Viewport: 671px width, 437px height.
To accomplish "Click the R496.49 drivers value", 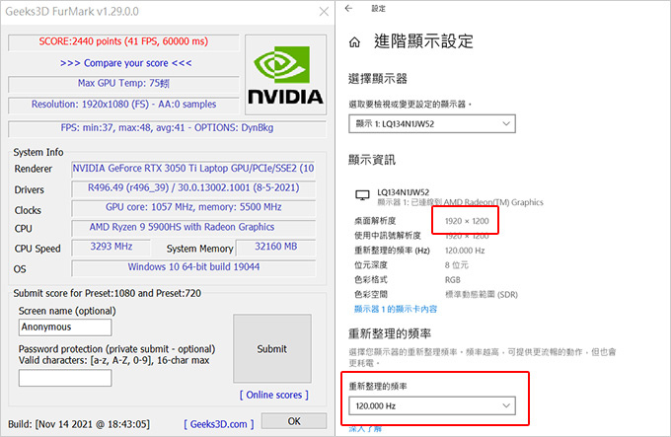I will [x=193, y=187].
